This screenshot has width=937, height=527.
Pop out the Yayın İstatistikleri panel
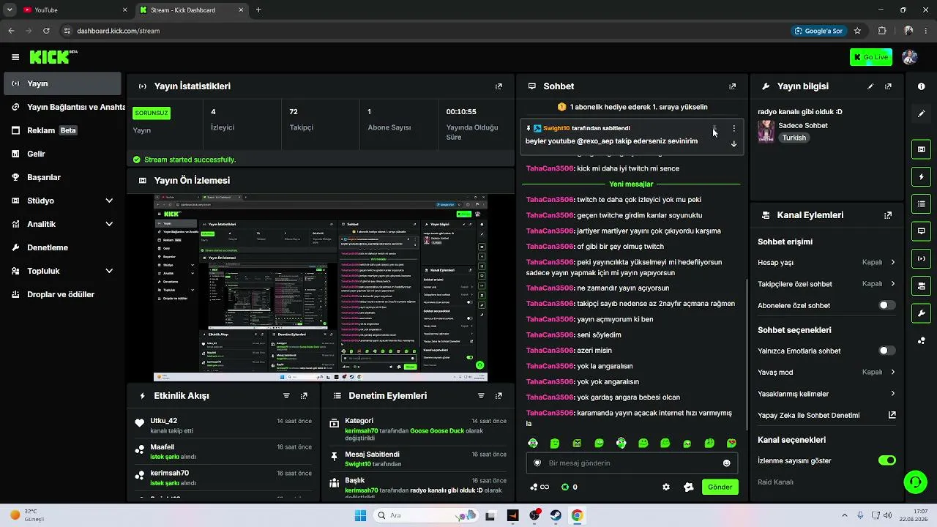pos(499,86)
